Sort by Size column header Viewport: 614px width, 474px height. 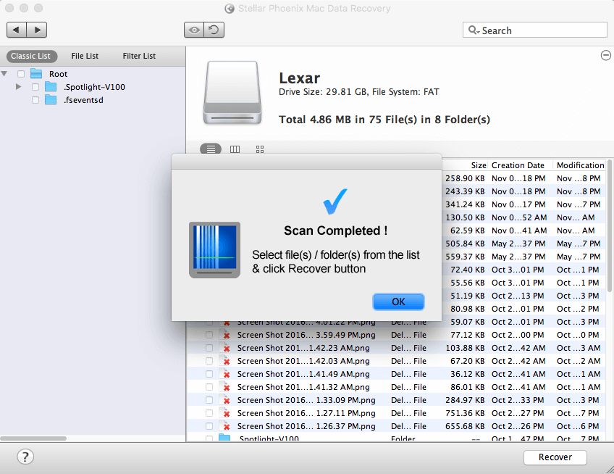coord(479,165)
